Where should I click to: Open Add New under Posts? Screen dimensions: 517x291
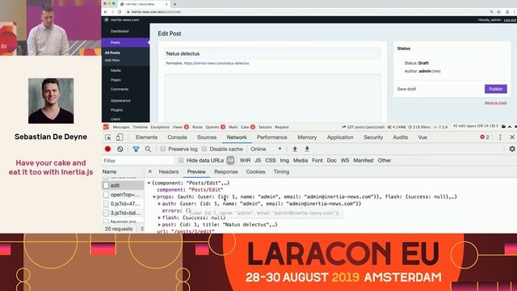click(x=112, y=61)
